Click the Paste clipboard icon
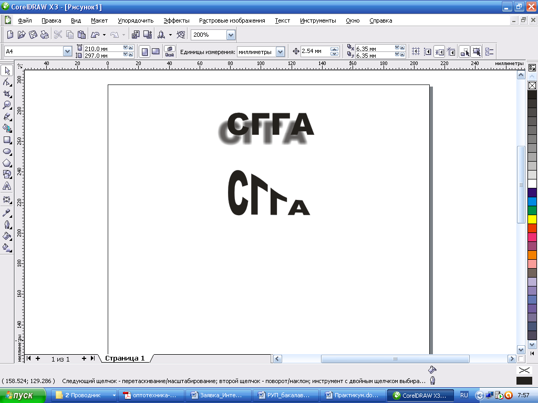Viewport: 538px width, 403px height. click(81, 35)
